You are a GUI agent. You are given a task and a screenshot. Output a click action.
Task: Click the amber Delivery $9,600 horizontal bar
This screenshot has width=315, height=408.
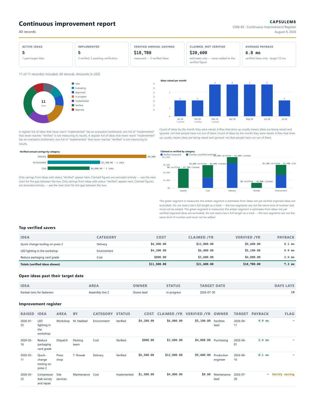tap(97, 156)
